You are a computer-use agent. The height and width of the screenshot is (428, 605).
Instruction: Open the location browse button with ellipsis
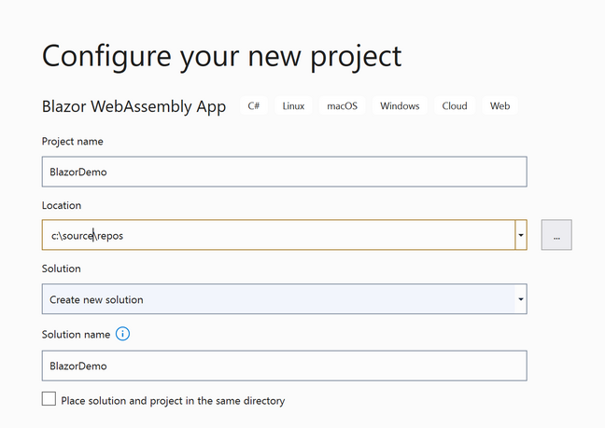[x=556, y=235]
